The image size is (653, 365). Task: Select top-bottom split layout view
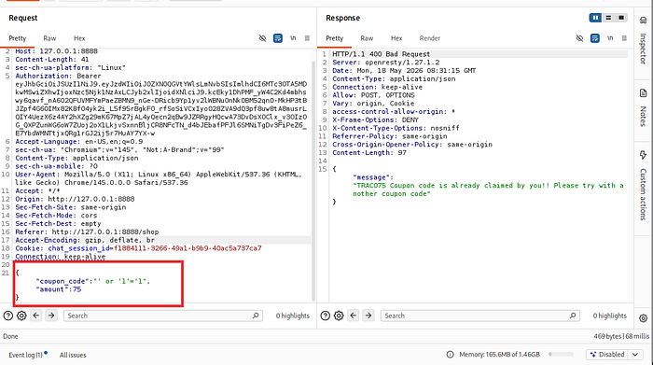[x=608, y=18]
